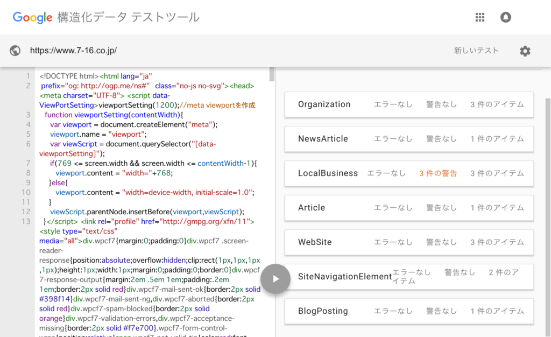Run the test with the play button
Image resolution: width=551 pixels, height=337 pixels.
(275, 279)
